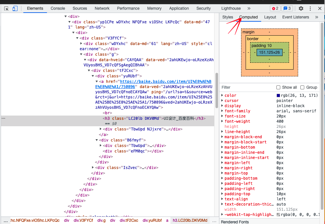Open the Performance tab
This screenshot has height=224, width=325.
[128, 8]
